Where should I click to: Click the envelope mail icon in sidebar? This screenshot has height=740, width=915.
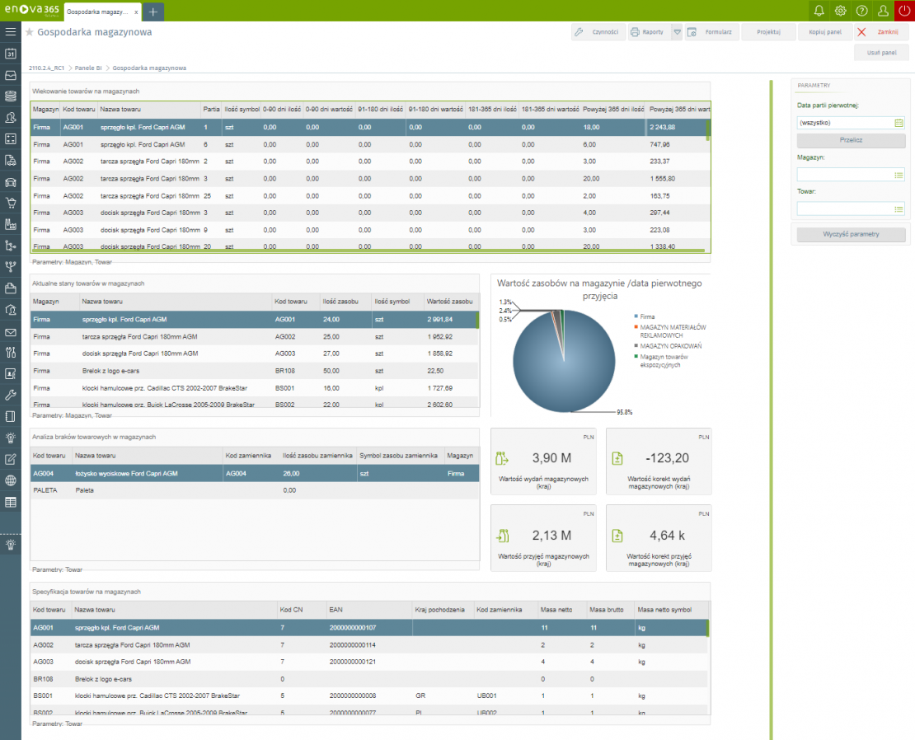11,332
